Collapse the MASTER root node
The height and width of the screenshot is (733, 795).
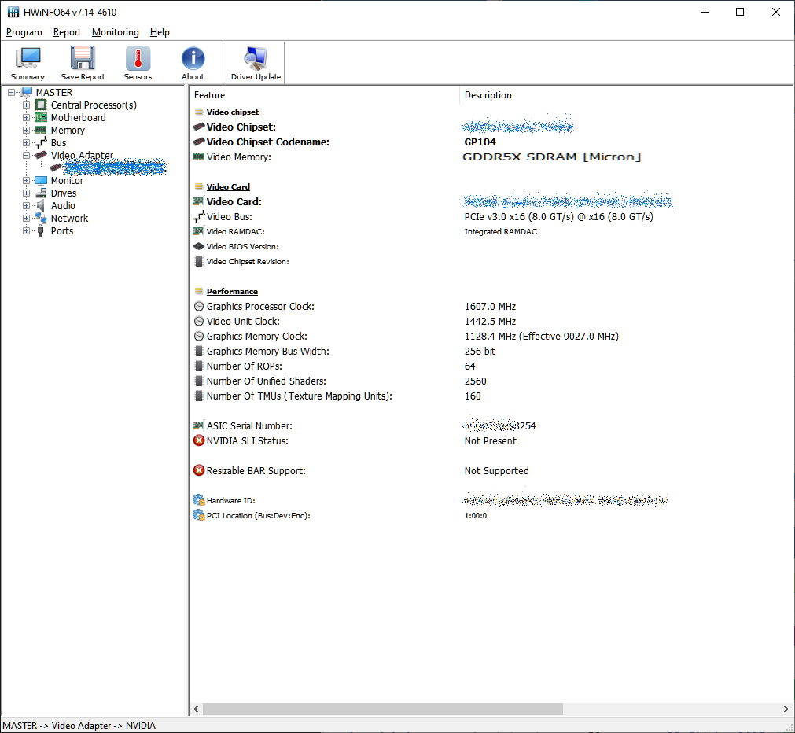[11, 92]
